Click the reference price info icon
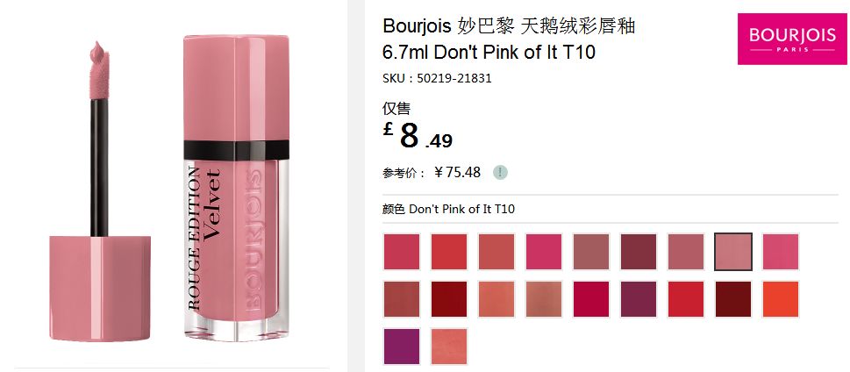 pos(500,173)
